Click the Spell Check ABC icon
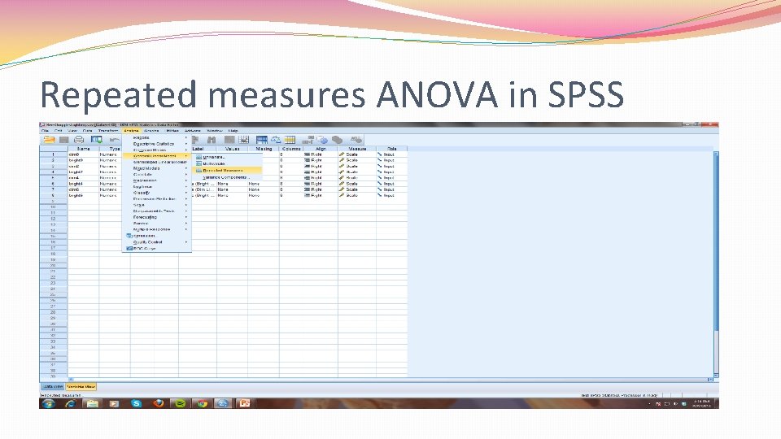Viewport: 781px width, 439px height. pyautogui.click(x=356, y=140)
